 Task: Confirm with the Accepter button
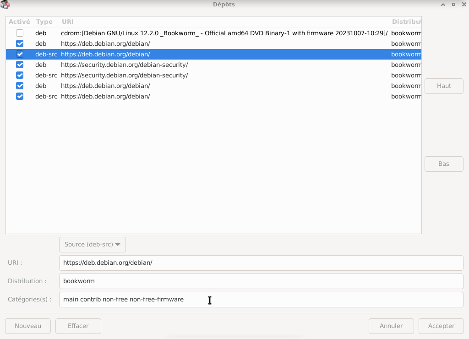tap(441, 326)
